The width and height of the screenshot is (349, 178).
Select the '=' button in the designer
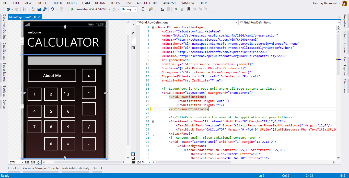point(68,144)
